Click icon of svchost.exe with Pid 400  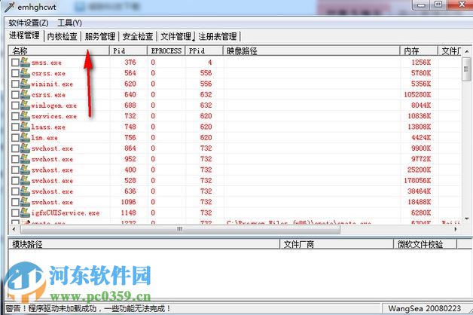tap(25, 170)
